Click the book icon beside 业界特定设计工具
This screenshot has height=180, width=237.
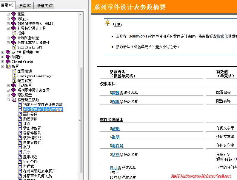(14, 28)
